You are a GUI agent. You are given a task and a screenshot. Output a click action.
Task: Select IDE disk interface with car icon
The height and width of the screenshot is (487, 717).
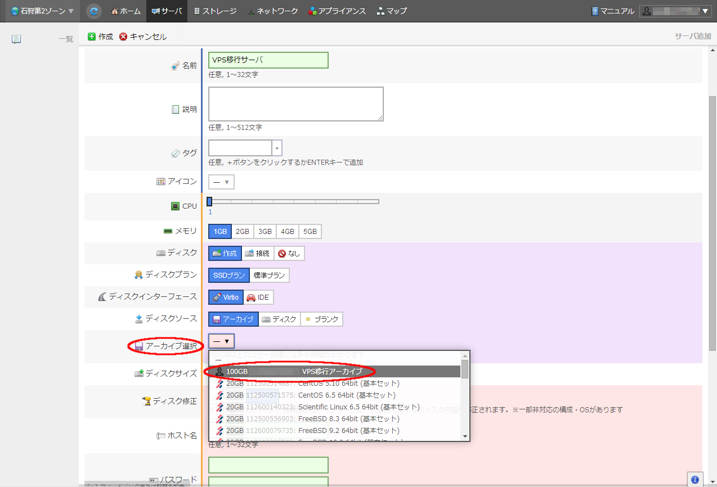click(x=258, y=297)
